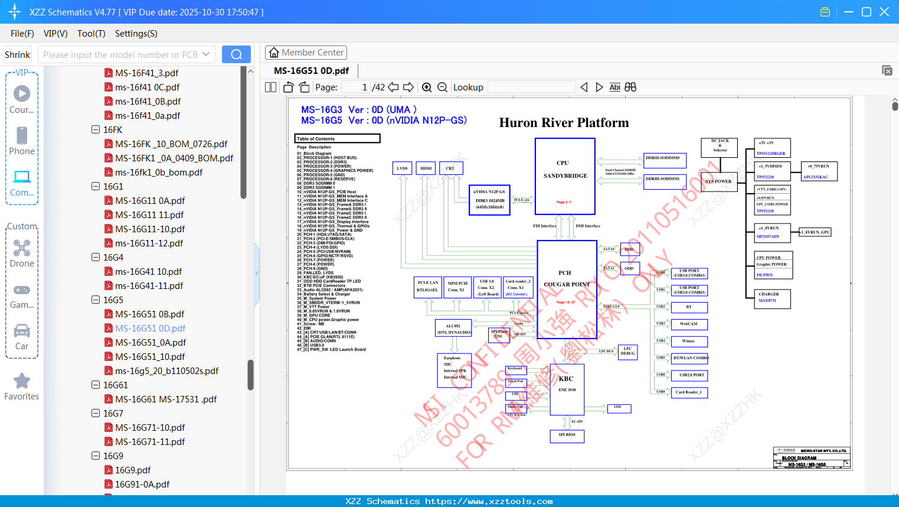The height and width of the screenshot is (507, 899).
Task: Click the model number search field
Action: [x=120, y=54]
